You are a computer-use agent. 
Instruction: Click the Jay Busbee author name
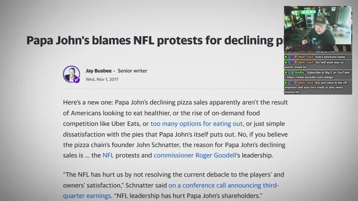[x=98, y=71]
